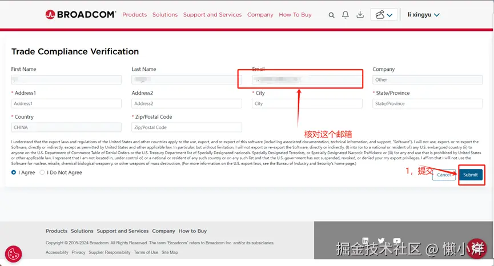Screen dimensions: 494x266
Task: Open the Products menu in header
Action: tap(135, 15)
